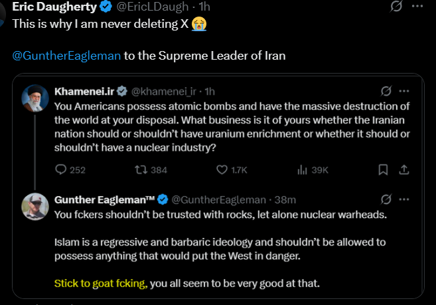Open the 38m timestamp on Gunther's reply
This screenshot has width=436, height=305.
[x=285, y=200]
